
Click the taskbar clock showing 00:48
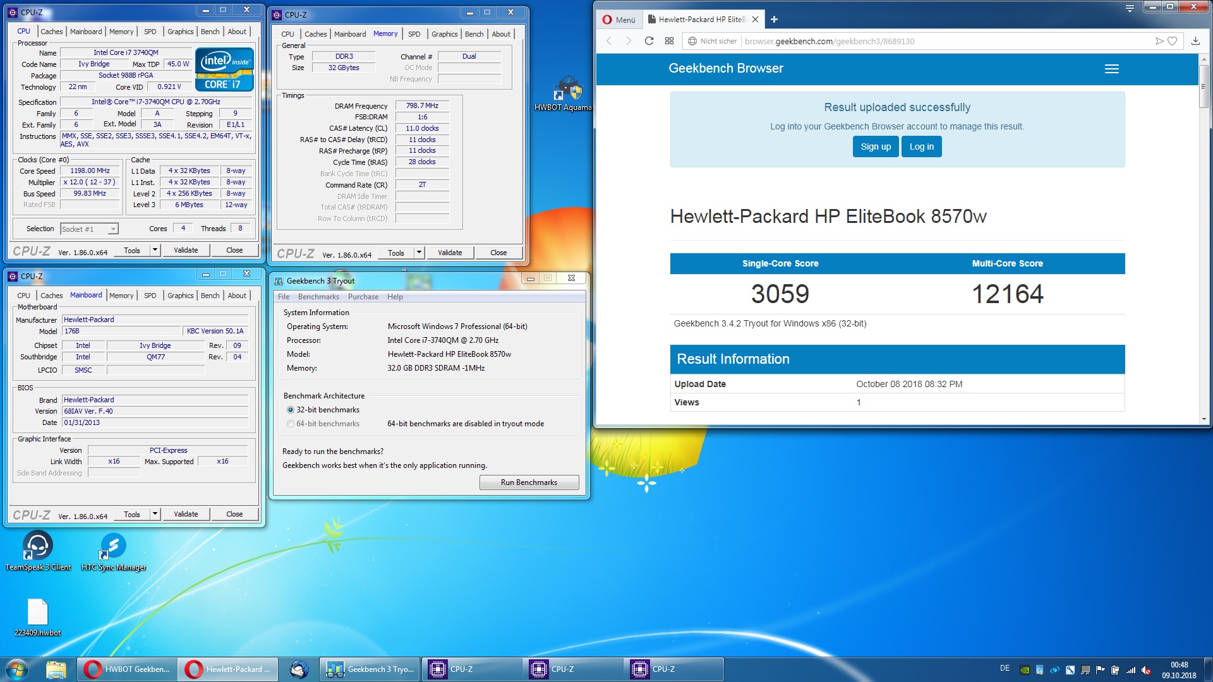coord(1179,669)
